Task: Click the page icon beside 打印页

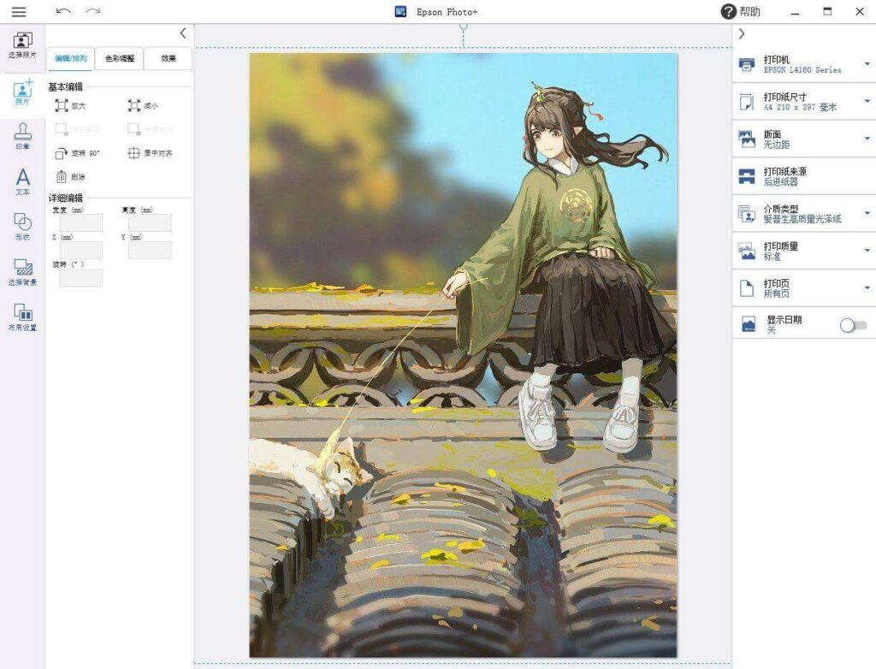Action: tap(746, 288)
